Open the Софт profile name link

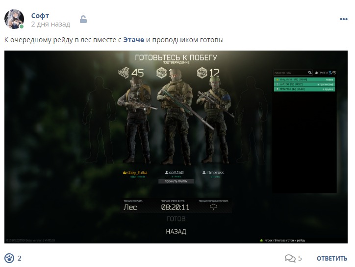40,16
